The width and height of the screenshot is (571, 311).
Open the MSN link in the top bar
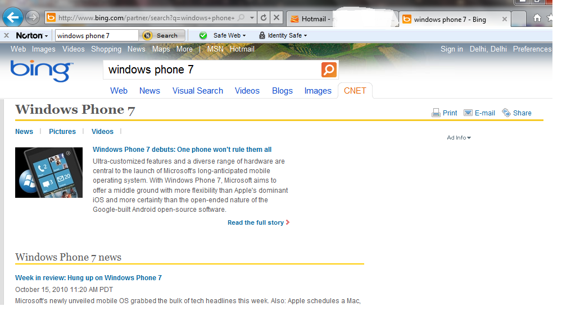[215, 49]
